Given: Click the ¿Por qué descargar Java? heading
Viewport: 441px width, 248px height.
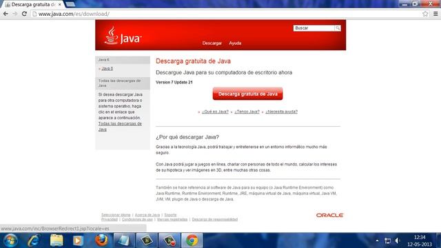Looking at the screenshot, I should click(x=187, y=137).
